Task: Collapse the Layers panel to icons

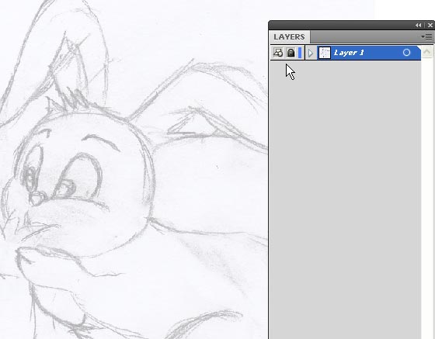Action: [x=419, y=25]
